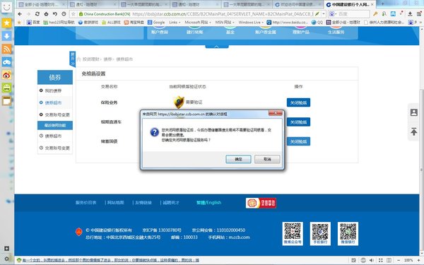Click the 手机银行 QR code
Viewport: 424px width, 265px height.
point(320,234)
